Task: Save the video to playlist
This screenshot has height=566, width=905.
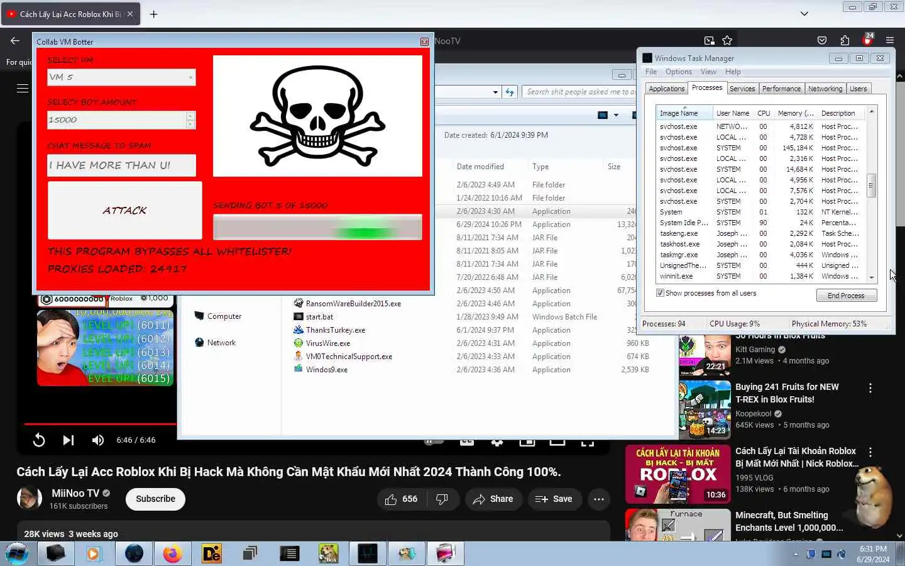Action: point(554,499)
